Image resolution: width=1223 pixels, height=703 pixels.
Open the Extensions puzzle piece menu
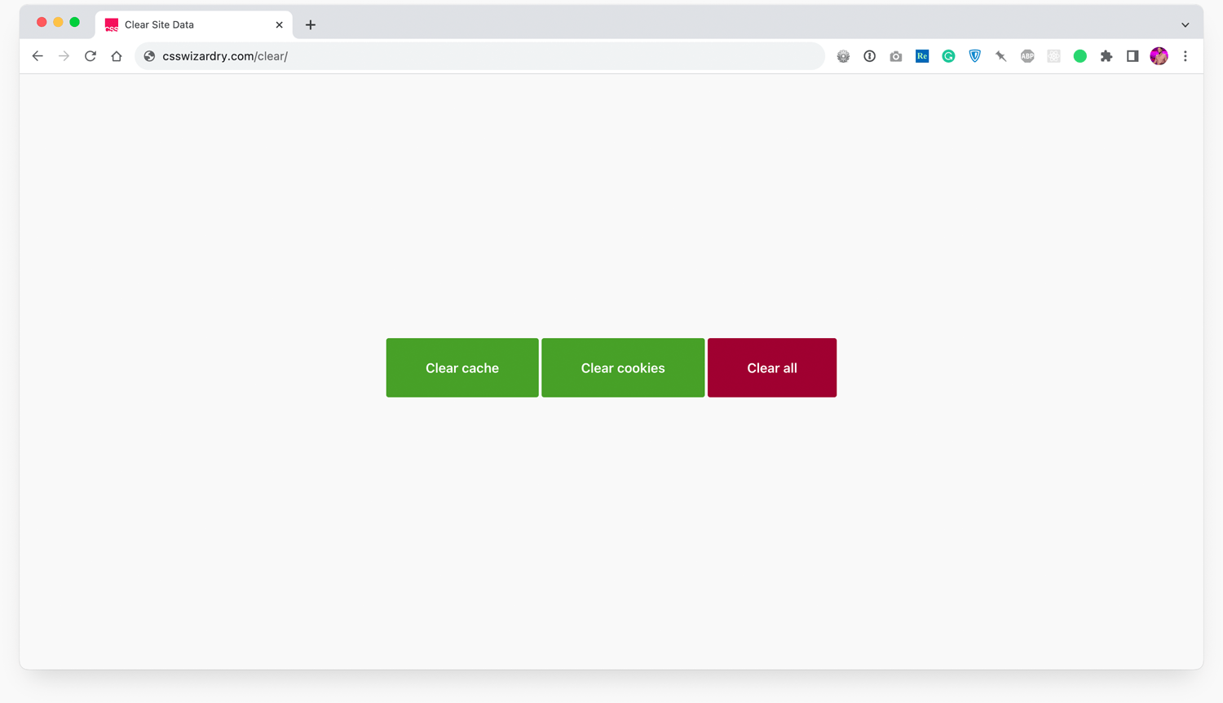click(x=1106, y=56)
